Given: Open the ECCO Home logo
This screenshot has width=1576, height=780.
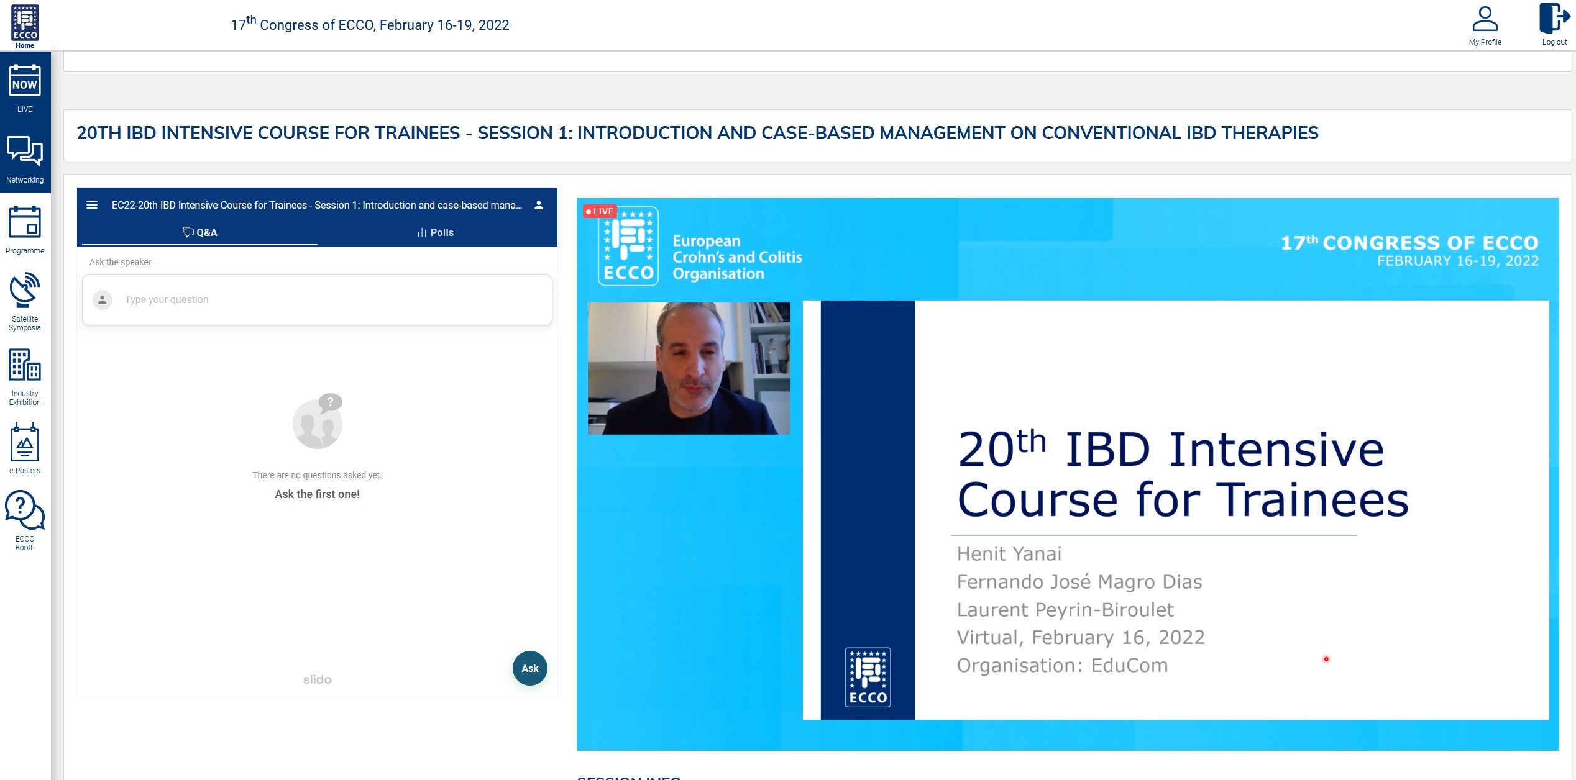Looking at the screenshot, I should point(25,25).
